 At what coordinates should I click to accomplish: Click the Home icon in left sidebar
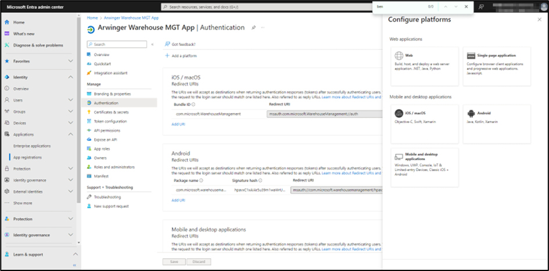6,22
